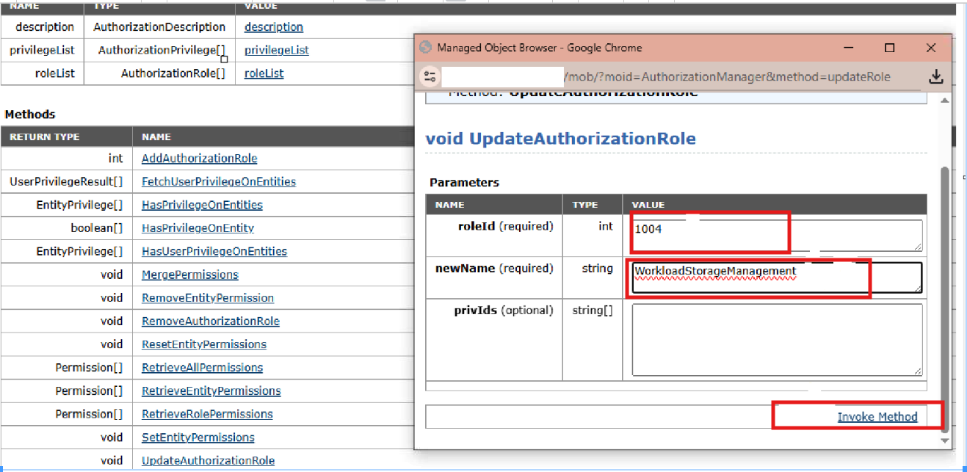
Task: Click the roleList value link
Action: tap(264, 73)
